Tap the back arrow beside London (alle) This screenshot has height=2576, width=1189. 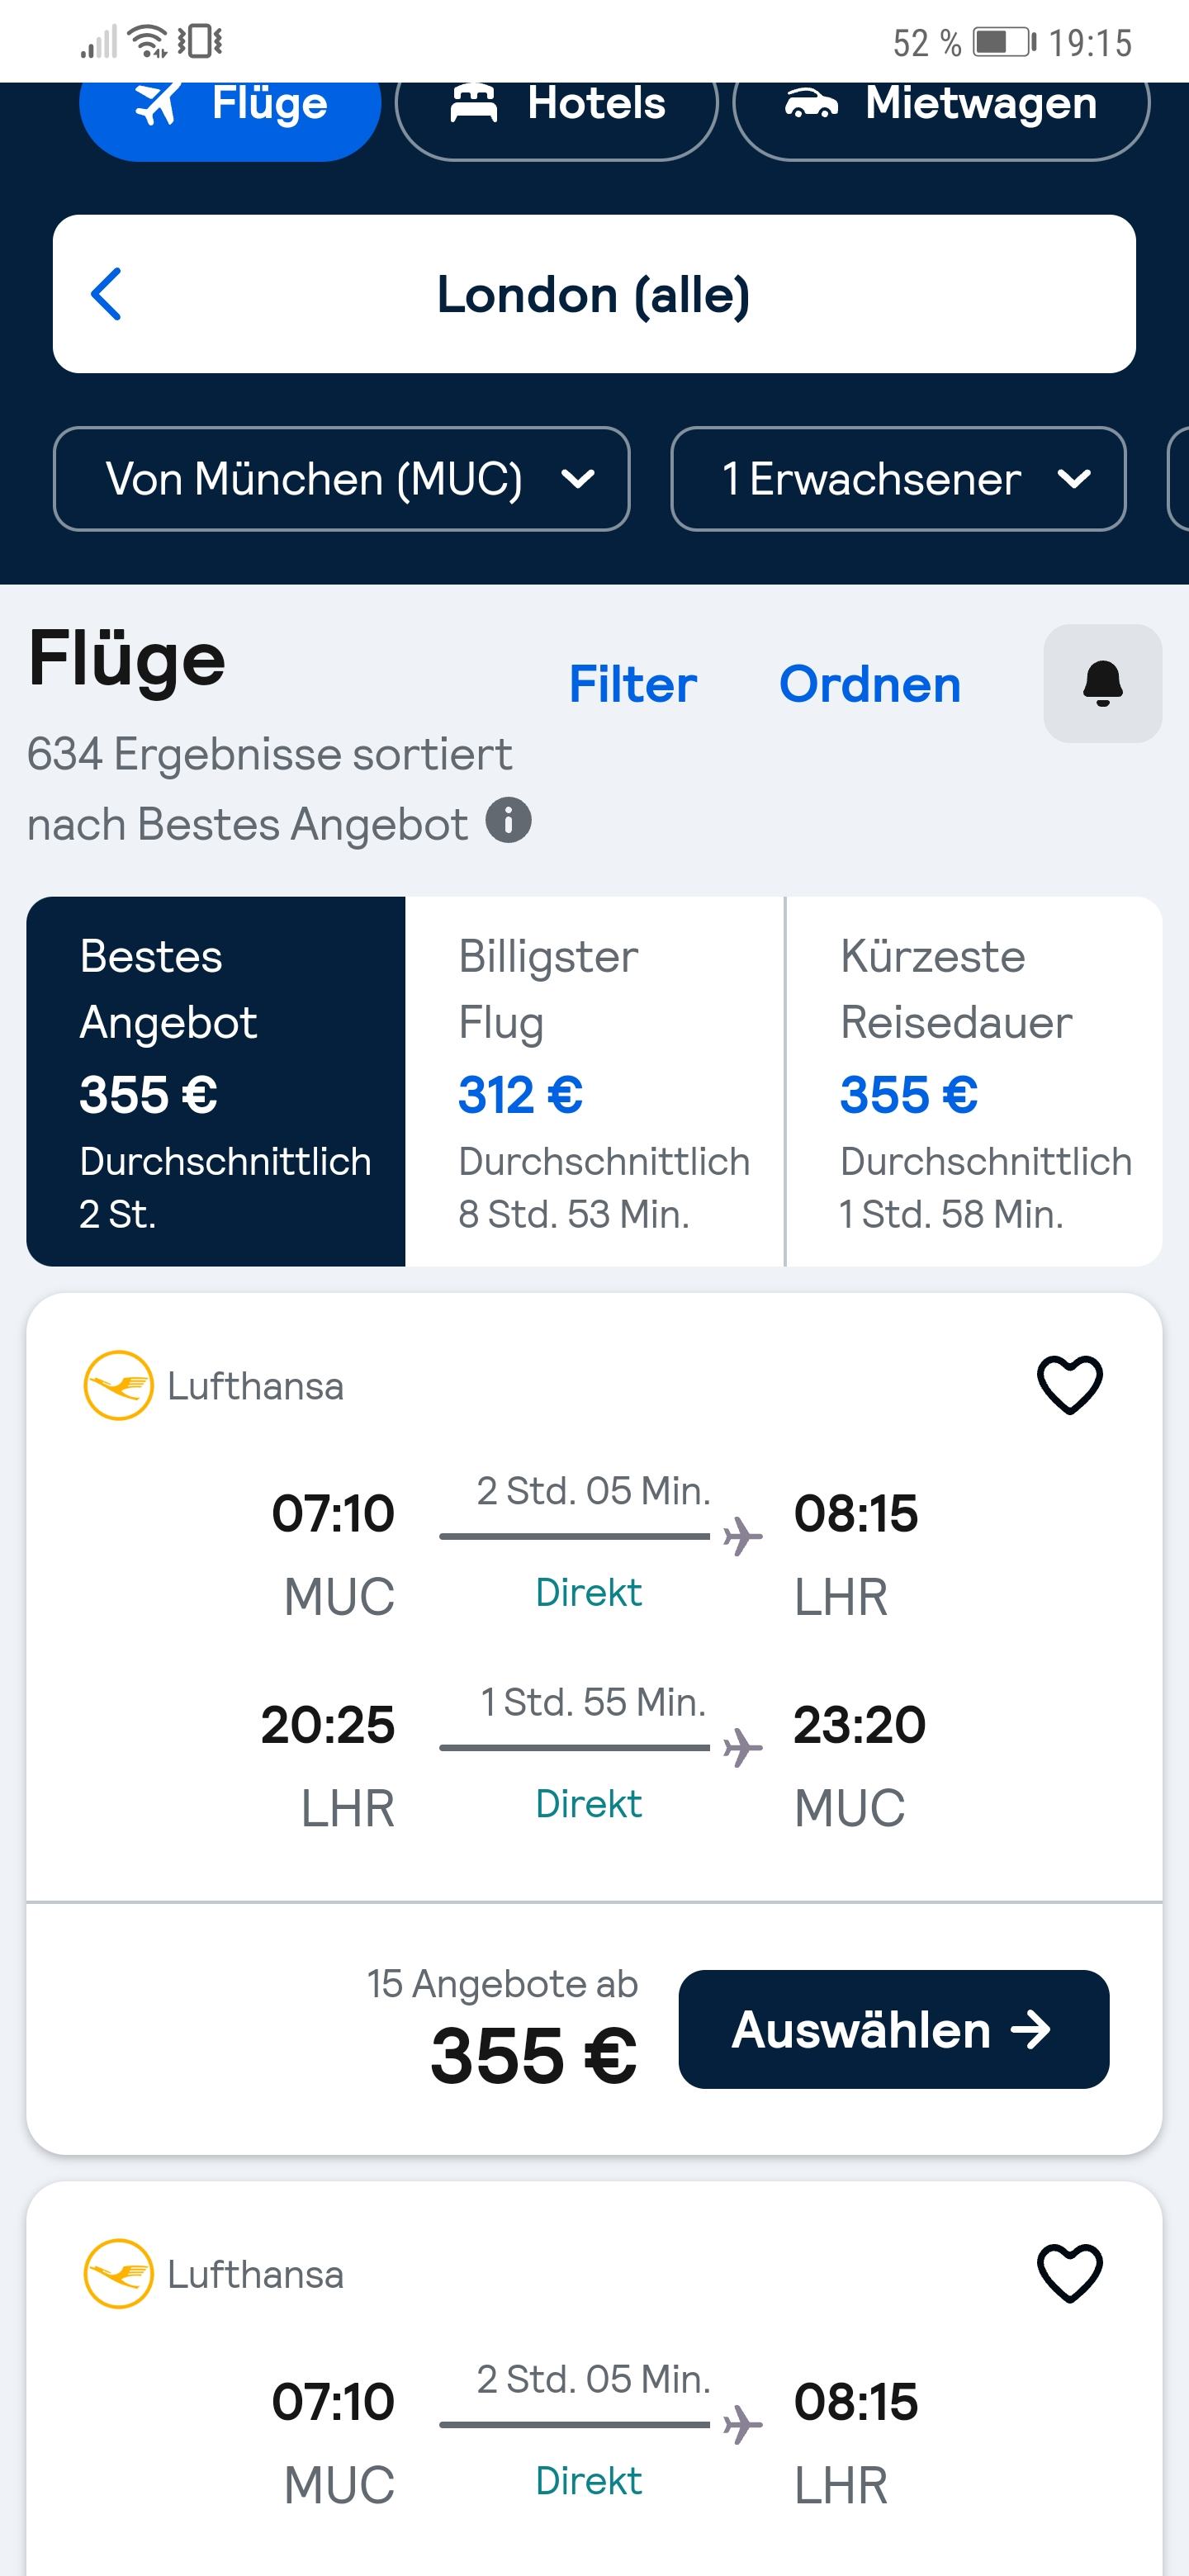pos(106,294)
